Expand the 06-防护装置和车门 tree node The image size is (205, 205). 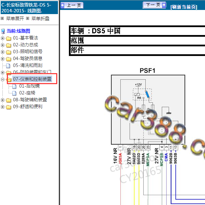pos(2,72)
